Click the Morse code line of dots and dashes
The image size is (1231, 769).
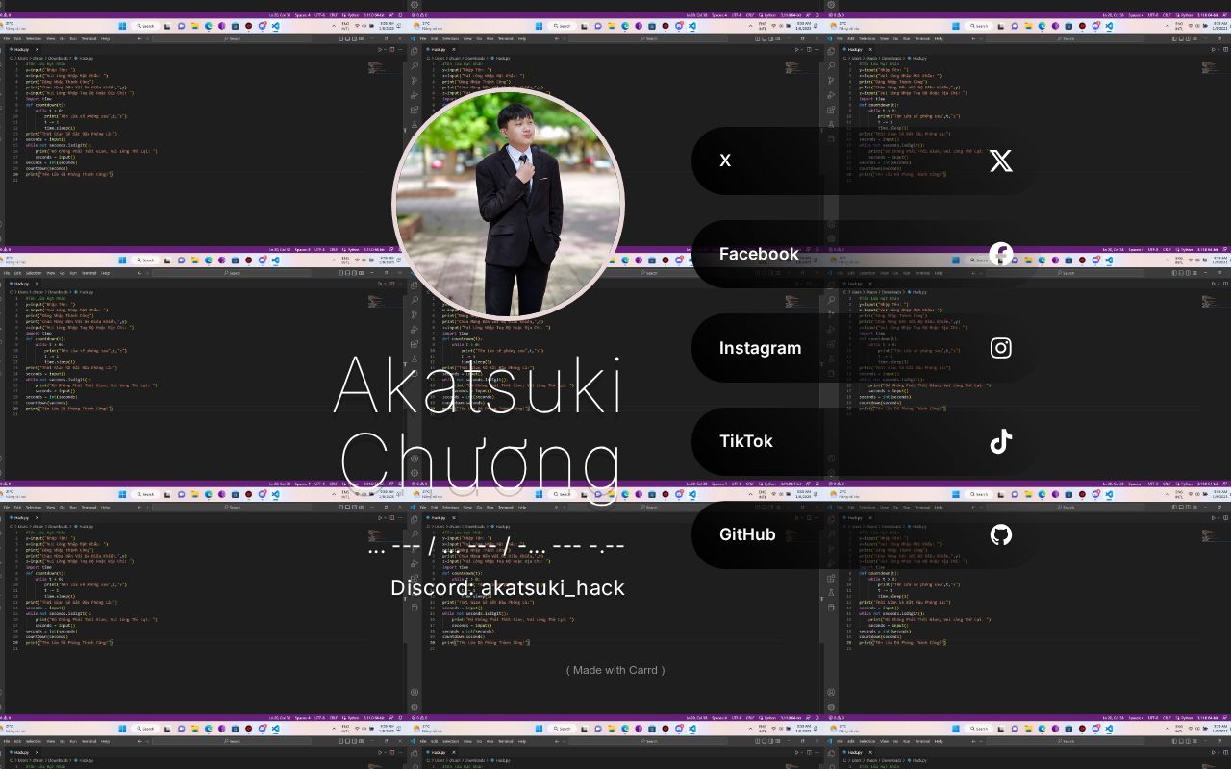tap(496, 546)
